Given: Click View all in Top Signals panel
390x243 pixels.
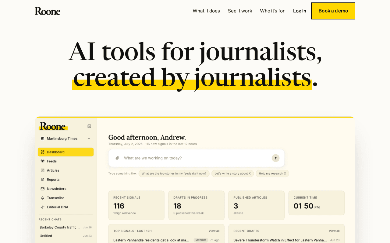Looking at the screenshot, I should [x=214, y=231].
